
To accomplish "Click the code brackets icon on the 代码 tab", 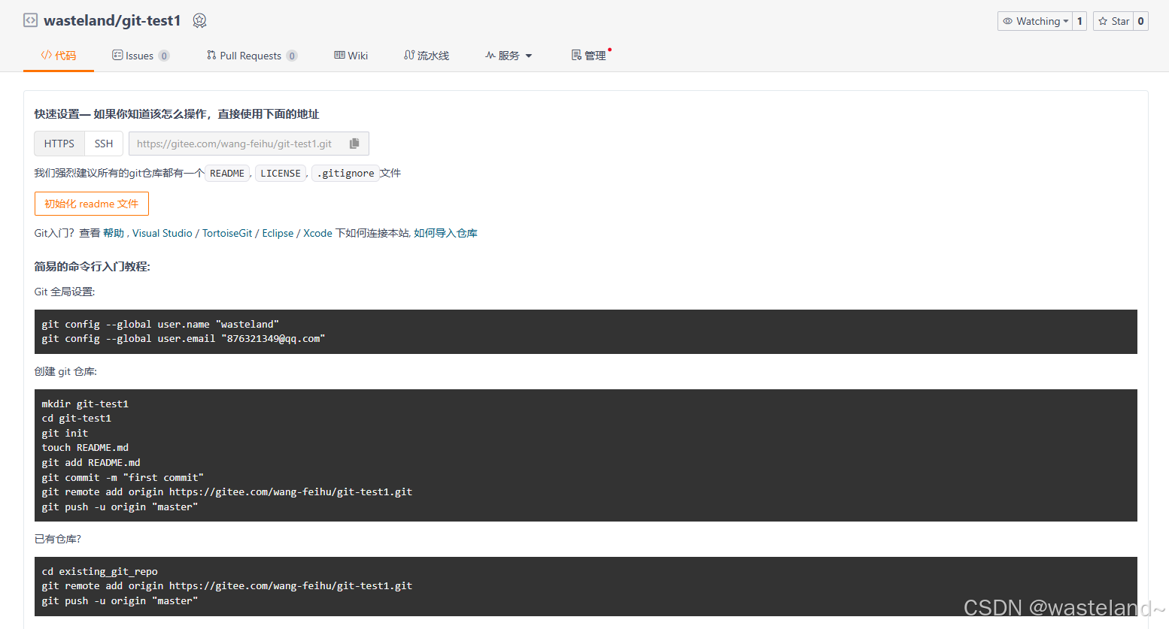I will [x=47, y=55].
